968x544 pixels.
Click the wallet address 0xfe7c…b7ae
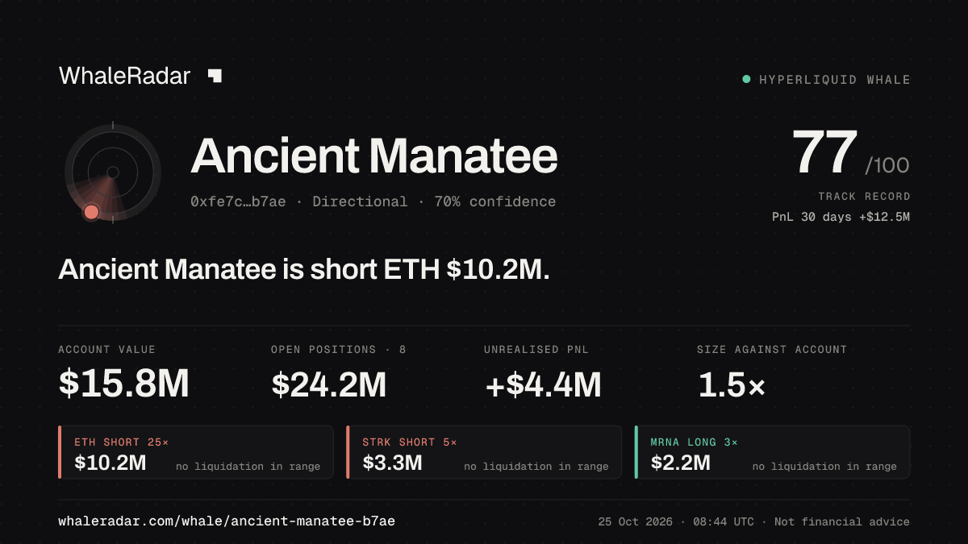pyautogui.click(x=238, y=201)
